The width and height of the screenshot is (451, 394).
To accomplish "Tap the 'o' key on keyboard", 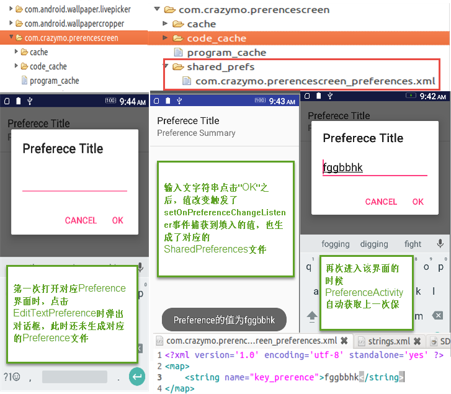I will (426, 267).
